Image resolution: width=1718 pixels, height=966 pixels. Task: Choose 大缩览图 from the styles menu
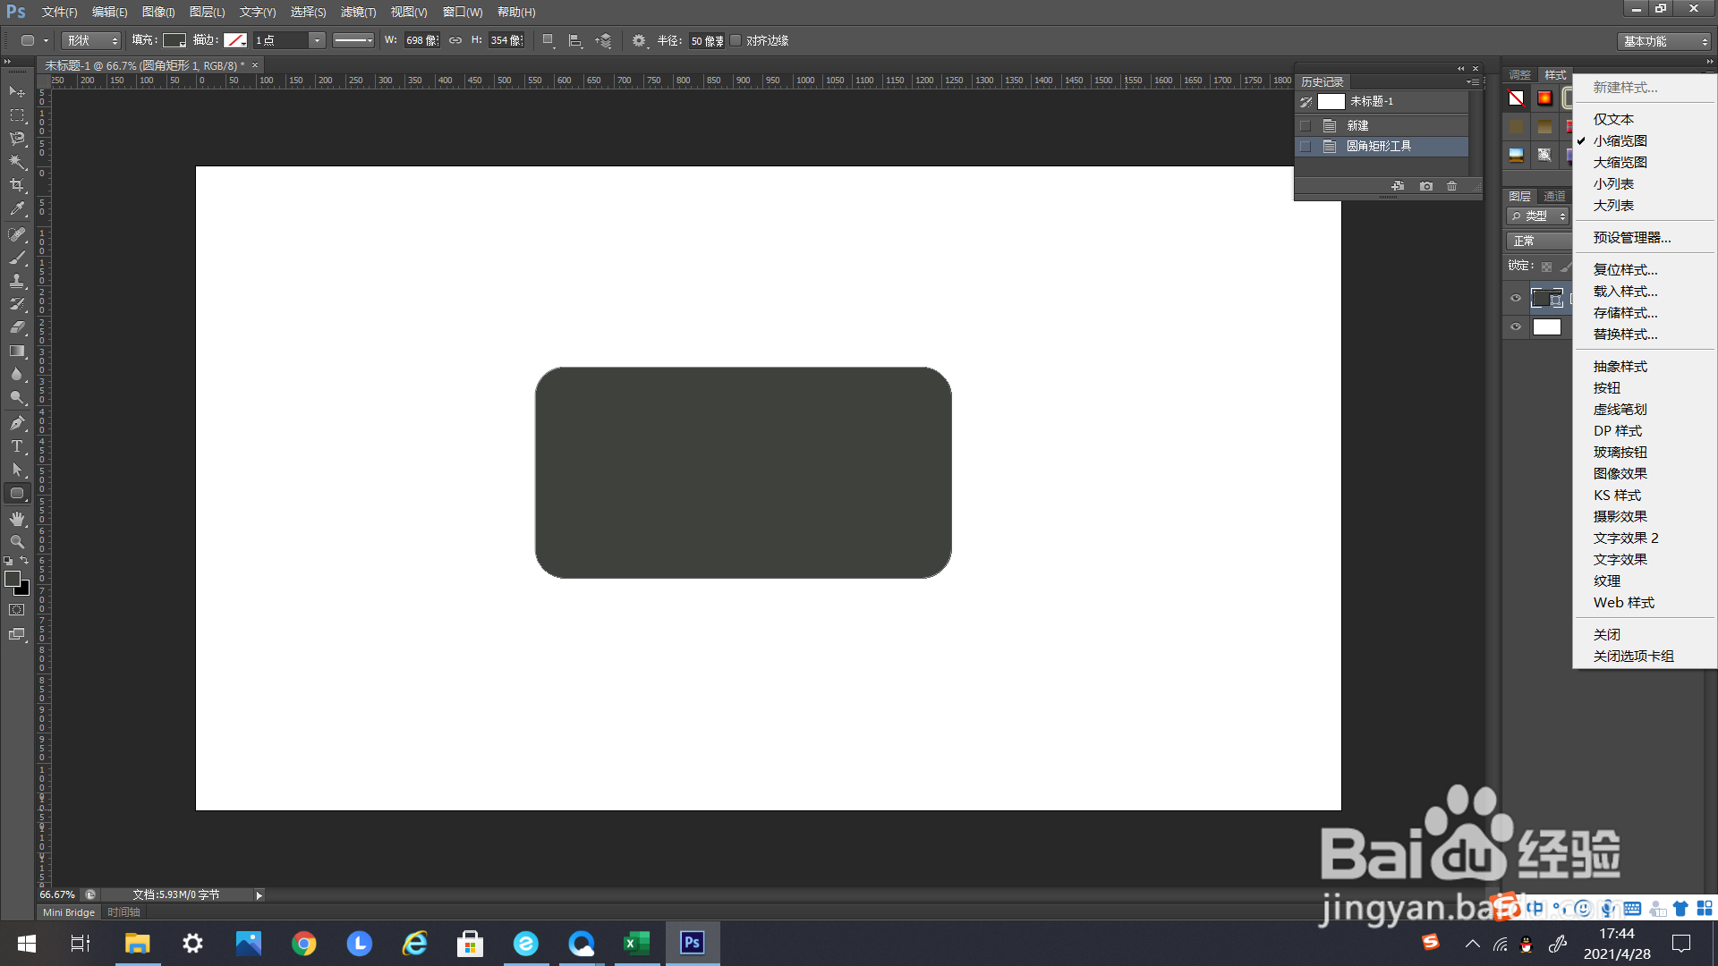pyautogui.click(x=1620, y=162)
